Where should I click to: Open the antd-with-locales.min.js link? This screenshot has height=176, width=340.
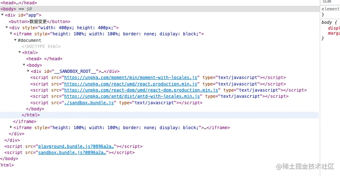132,96
